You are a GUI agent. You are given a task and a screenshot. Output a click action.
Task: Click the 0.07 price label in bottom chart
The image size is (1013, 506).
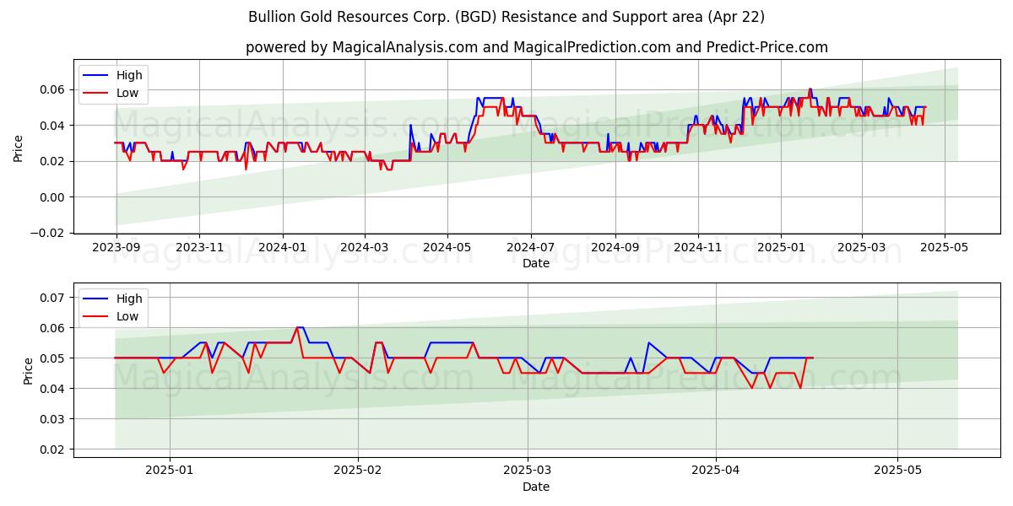(x=53, y=298)
